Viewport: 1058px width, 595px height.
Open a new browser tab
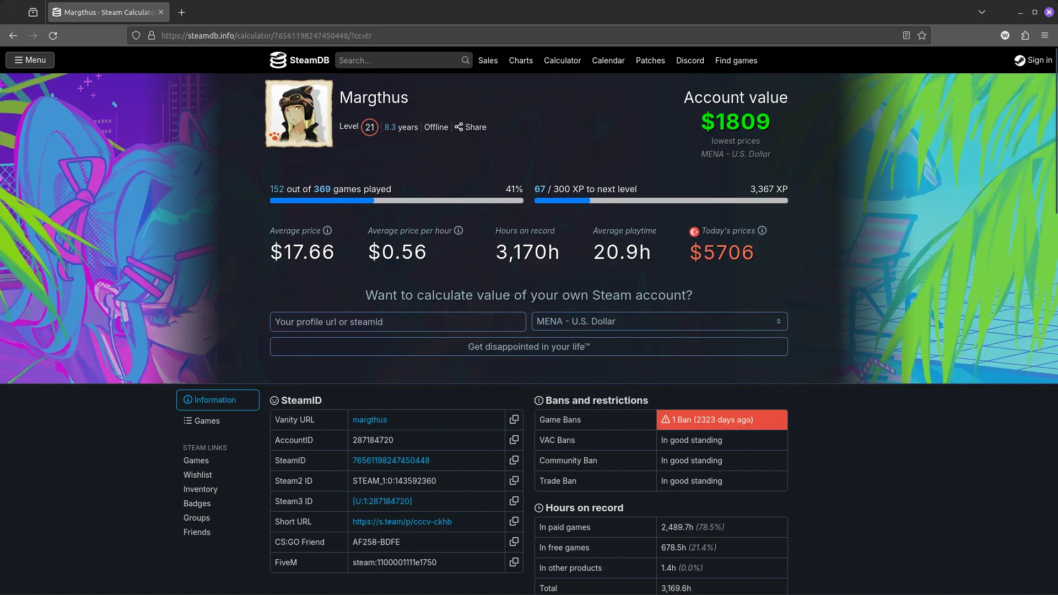181,12
